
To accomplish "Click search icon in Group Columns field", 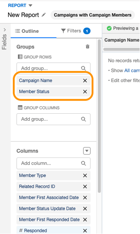I will [x=83, y=119].
